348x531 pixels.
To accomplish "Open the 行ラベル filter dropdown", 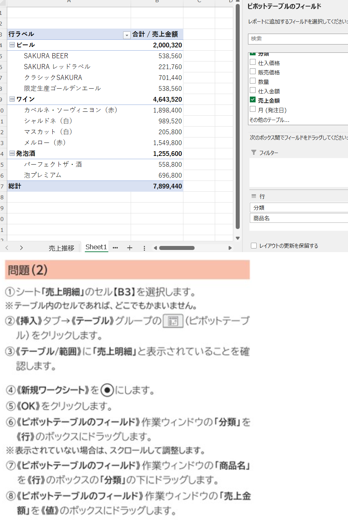I will (x=126, y=35).
